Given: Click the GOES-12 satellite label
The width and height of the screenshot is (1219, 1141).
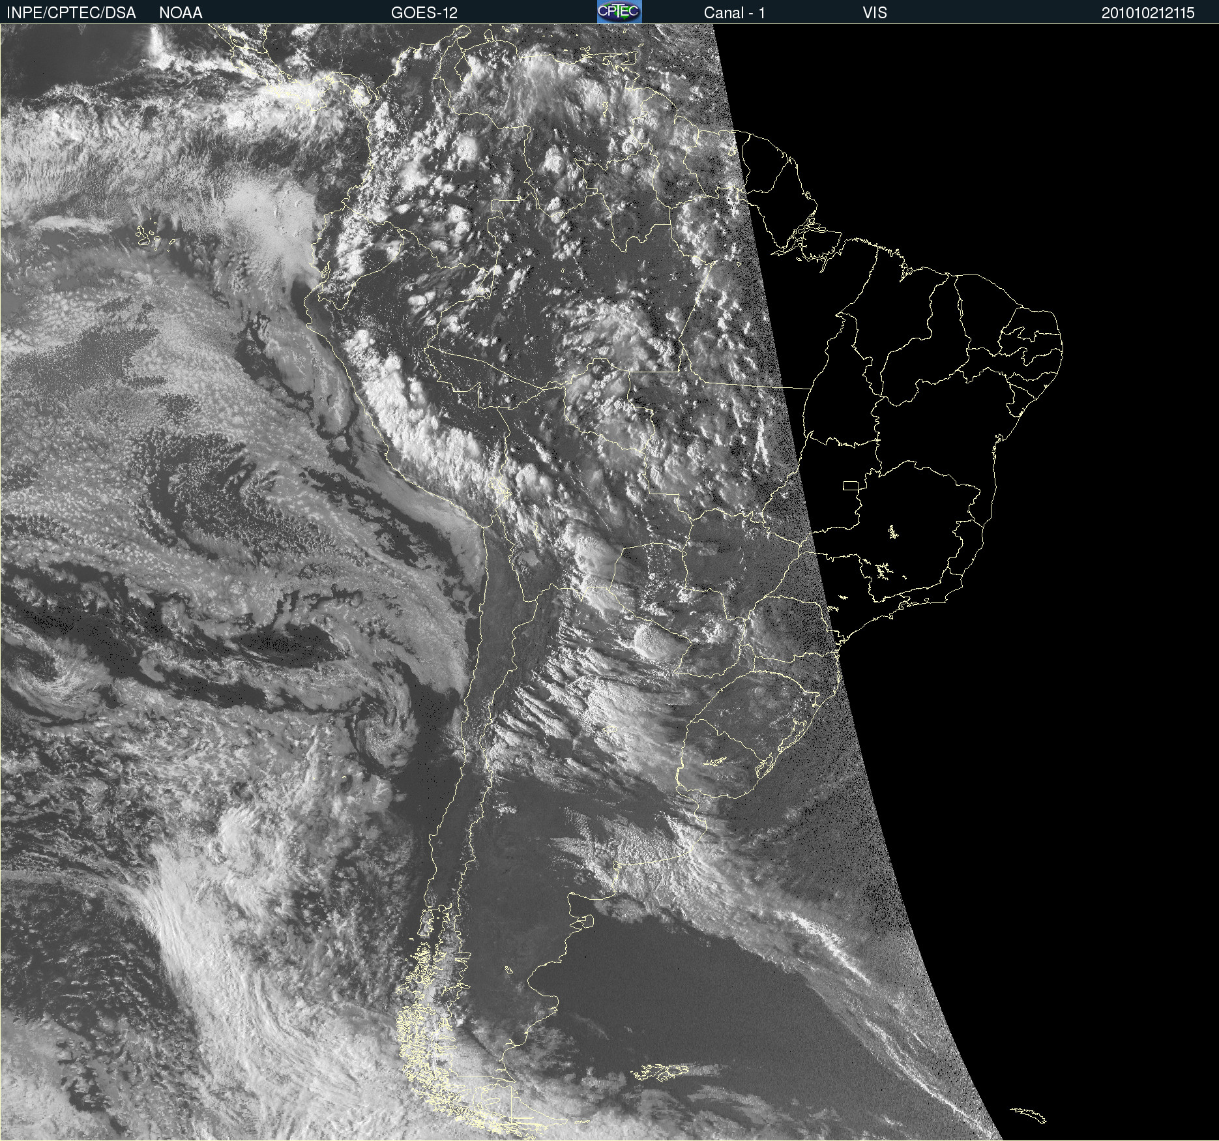Looking at the screenshot, I should click(424, 13).
